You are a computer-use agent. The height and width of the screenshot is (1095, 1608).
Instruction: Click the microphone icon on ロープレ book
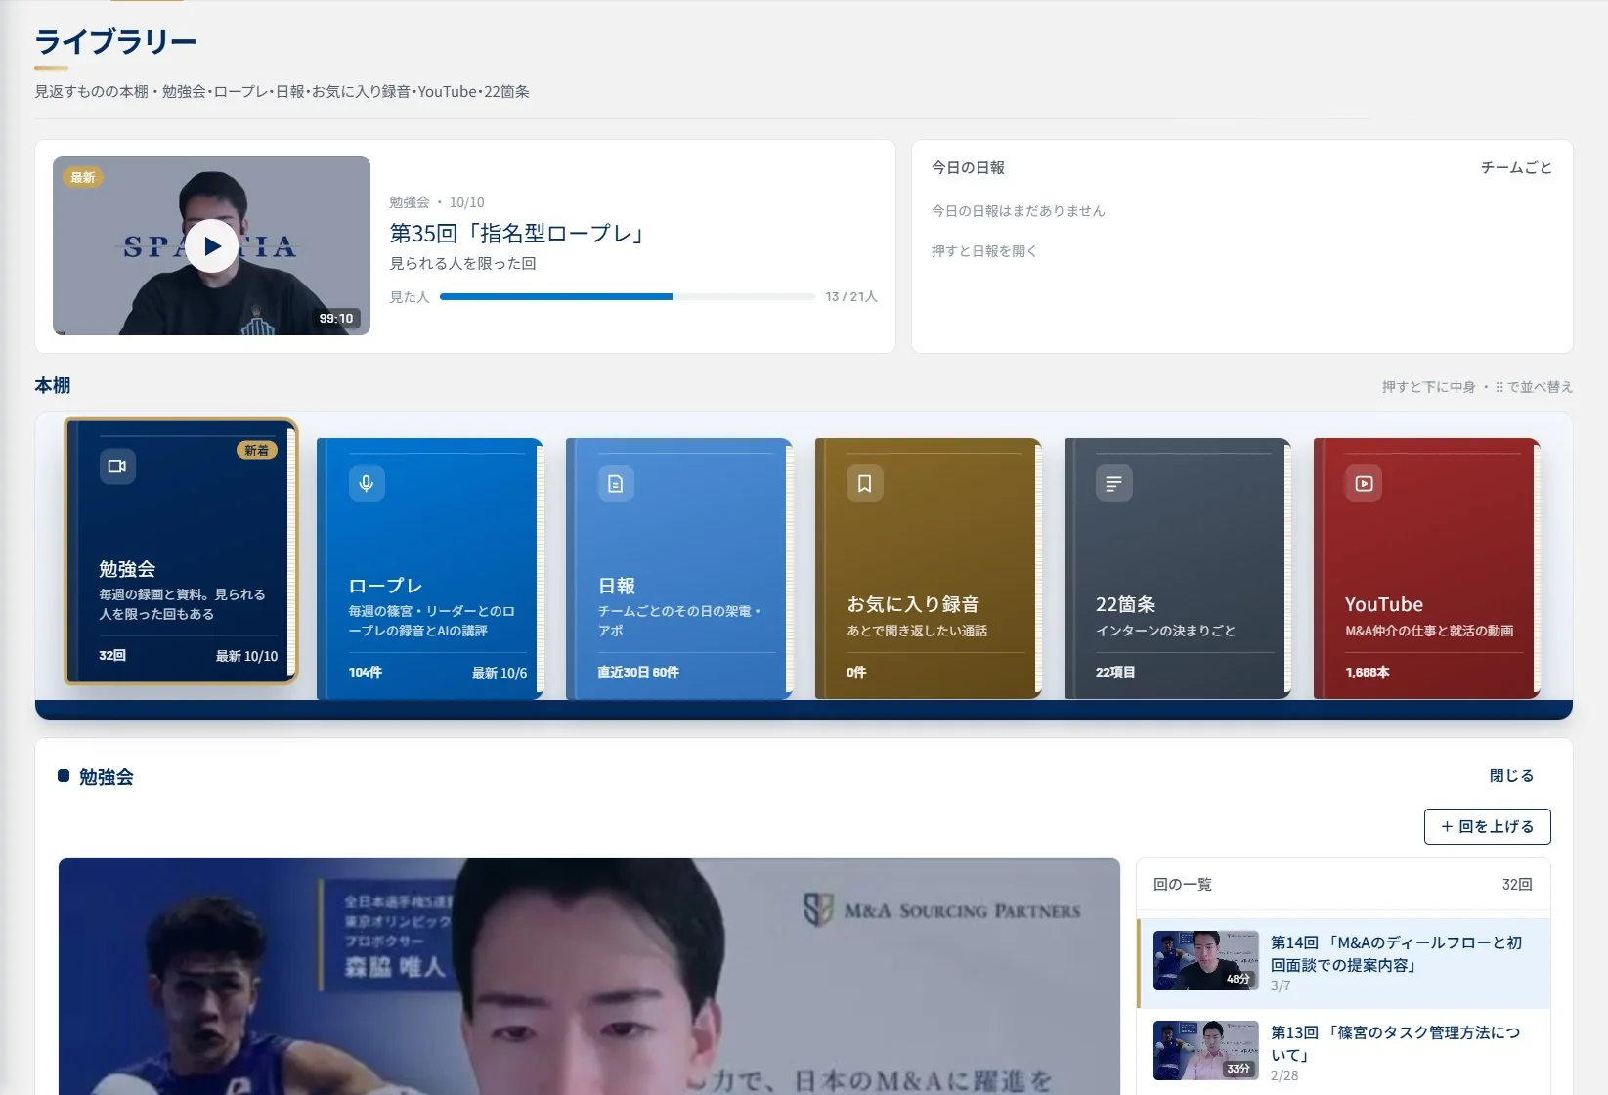point(367,483)
